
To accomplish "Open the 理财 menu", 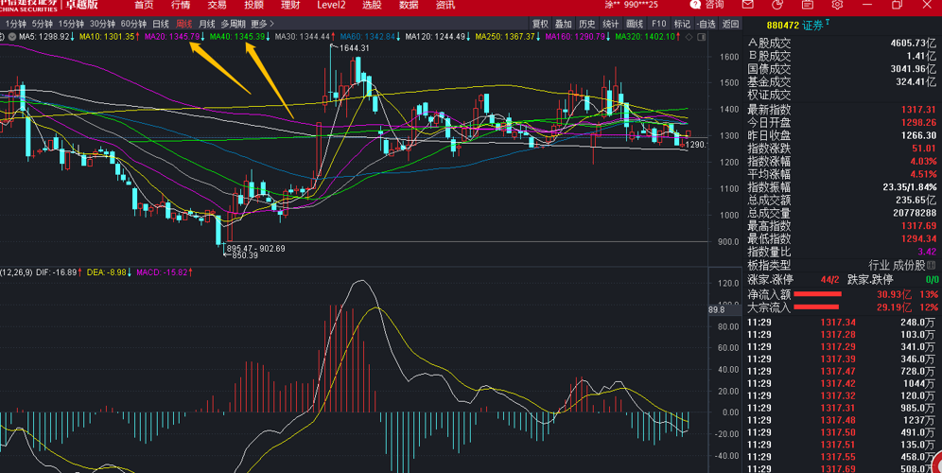I will coord(290,6).
